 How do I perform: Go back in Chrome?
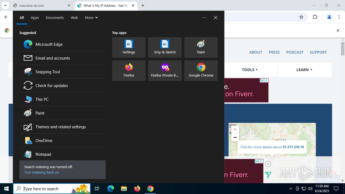click(6, 17)
